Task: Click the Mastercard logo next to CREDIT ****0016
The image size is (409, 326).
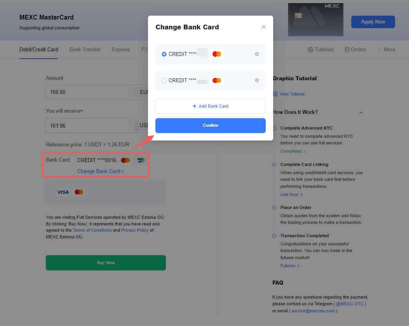Action: pyautogui.click(x=125, y=160)
